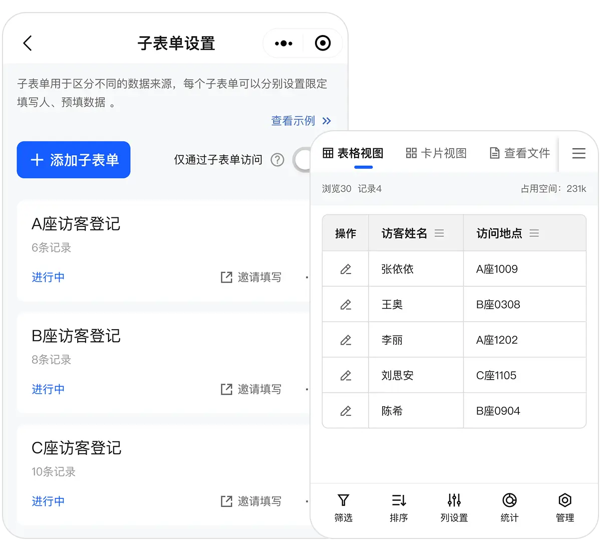
Task: Toggle the 仅通过子表单访问 switch
Action: point(302,160)
